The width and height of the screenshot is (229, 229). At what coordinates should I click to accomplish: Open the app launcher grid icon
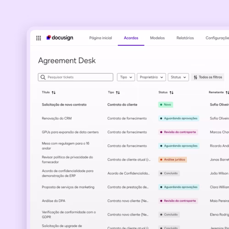38,38
